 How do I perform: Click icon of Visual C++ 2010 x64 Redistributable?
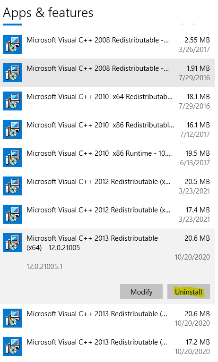pyautogui.click(x=12, y=101)
